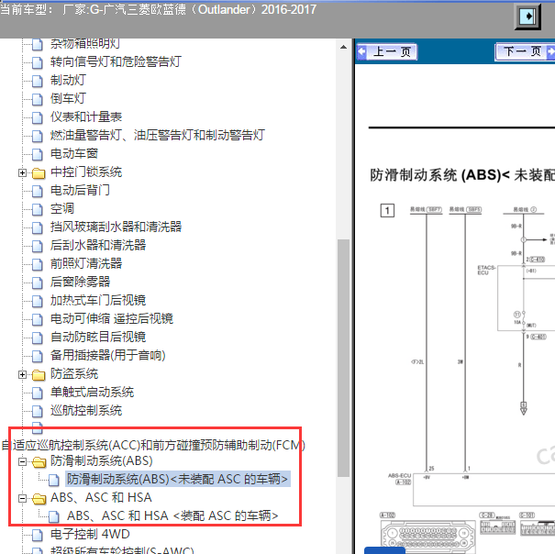Click the page icon next to 巡航控制系统
The width and height of the screenshot is (555, 554).
[x=38, y=411]
